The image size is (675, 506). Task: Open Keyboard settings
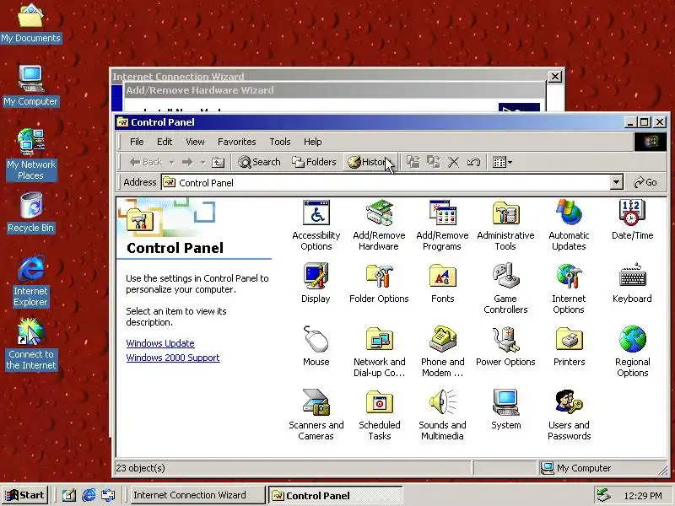coord(632,283)
